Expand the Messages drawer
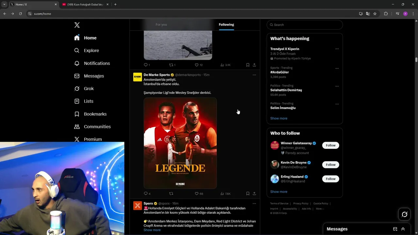The image size is (418, 235). click(403, 229)
